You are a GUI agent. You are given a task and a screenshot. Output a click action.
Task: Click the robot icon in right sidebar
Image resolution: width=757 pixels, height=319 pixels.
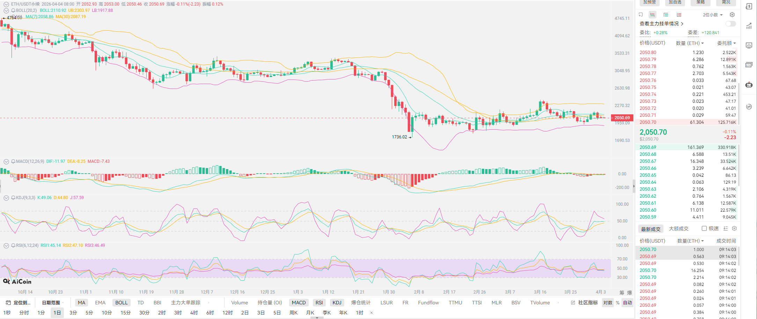click(749, 85)
